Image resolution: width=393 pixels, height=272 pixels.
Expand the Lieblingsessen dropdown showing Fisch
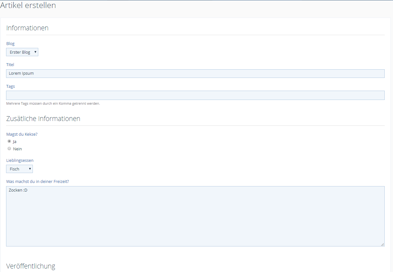(x=19, y=169)
